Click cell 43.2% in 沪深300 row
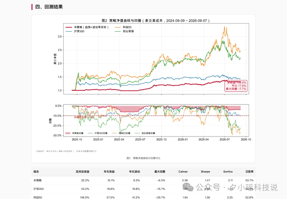The height and width of the screenshot is (199, 287). [85, 189]
